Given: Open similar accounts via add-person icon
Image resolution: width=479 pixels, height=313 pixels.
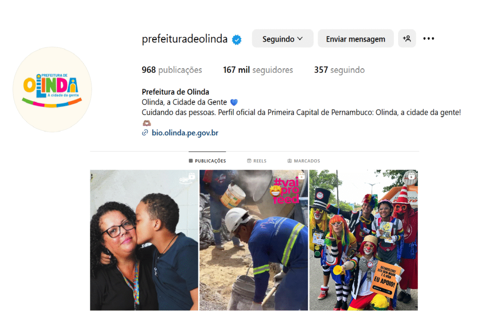Looking at the screenshot, I should pos(407,39).
